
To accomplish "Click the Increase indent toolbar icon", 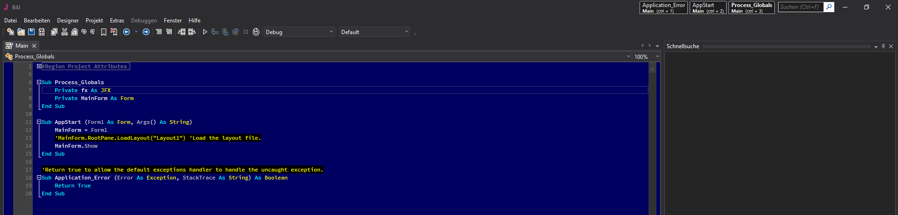I will point(192,32).
